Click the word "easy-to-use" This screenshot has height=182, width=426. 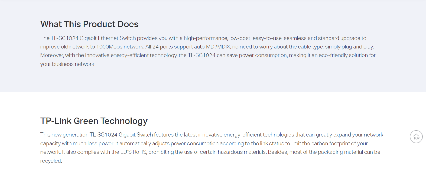pos(267,38)
